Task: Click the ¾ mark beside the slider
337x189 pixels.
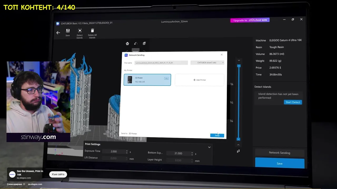Action: (232, 84)
